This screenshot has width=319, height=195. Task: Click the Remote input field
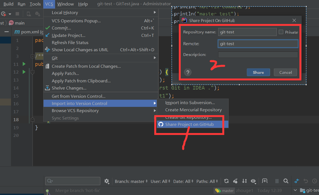tap(258, 44)
